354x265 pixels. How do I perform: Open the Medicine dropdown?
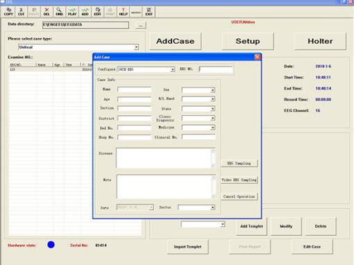(x=212, y=128)
